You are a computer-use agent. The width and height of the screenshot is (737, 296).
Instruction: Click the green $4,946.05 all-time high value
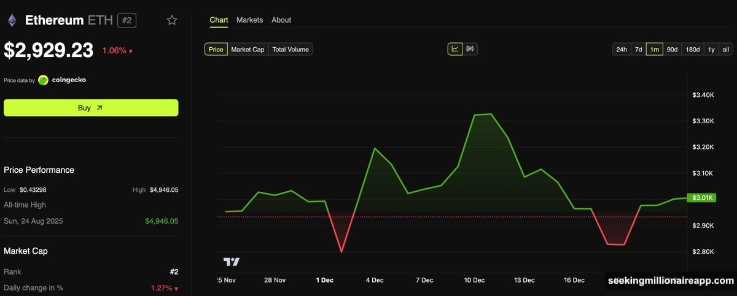click(162, 221)
